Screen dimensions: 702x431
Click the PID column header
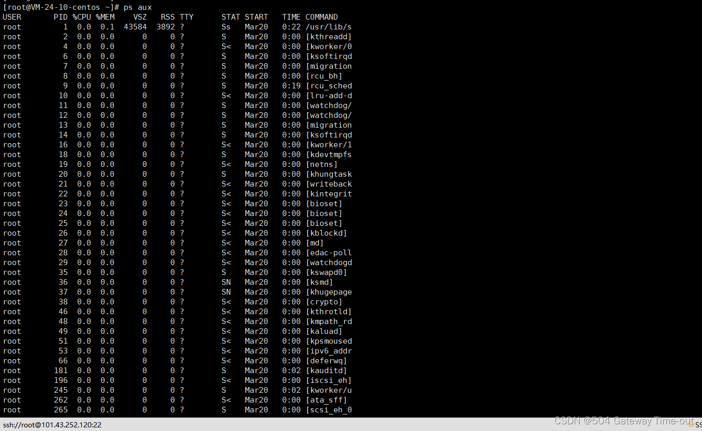(x=61, y=17)
